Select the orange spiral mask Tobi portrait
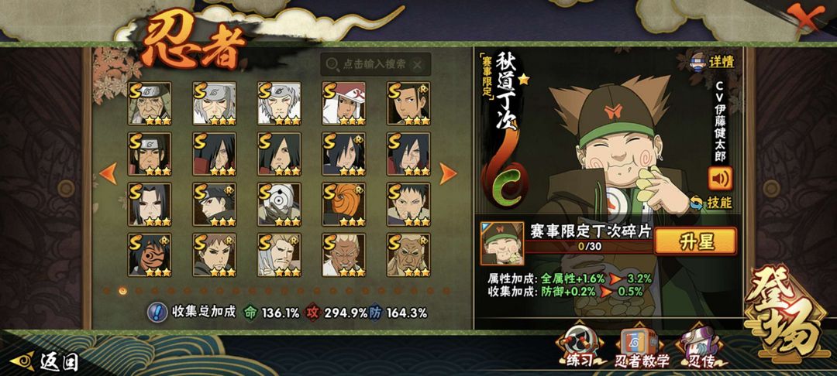 (344, 205)
